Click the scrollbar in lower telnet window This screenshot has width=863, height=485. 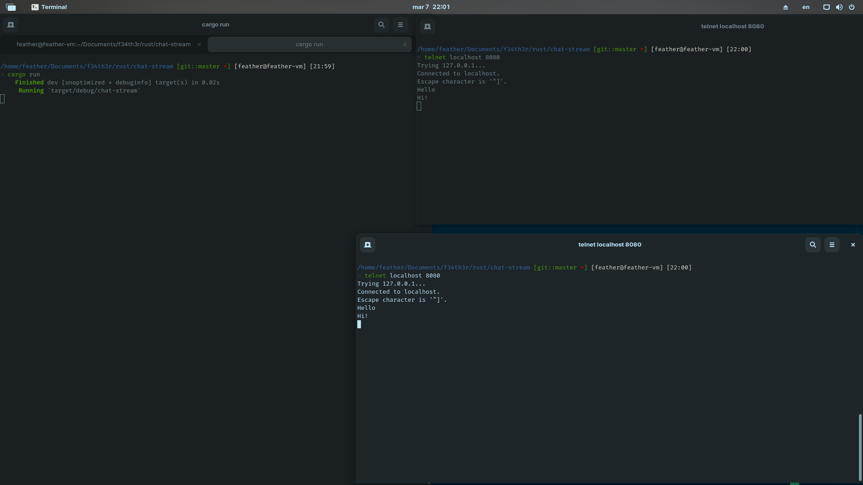pyautogui.click(x=860, y=447)
